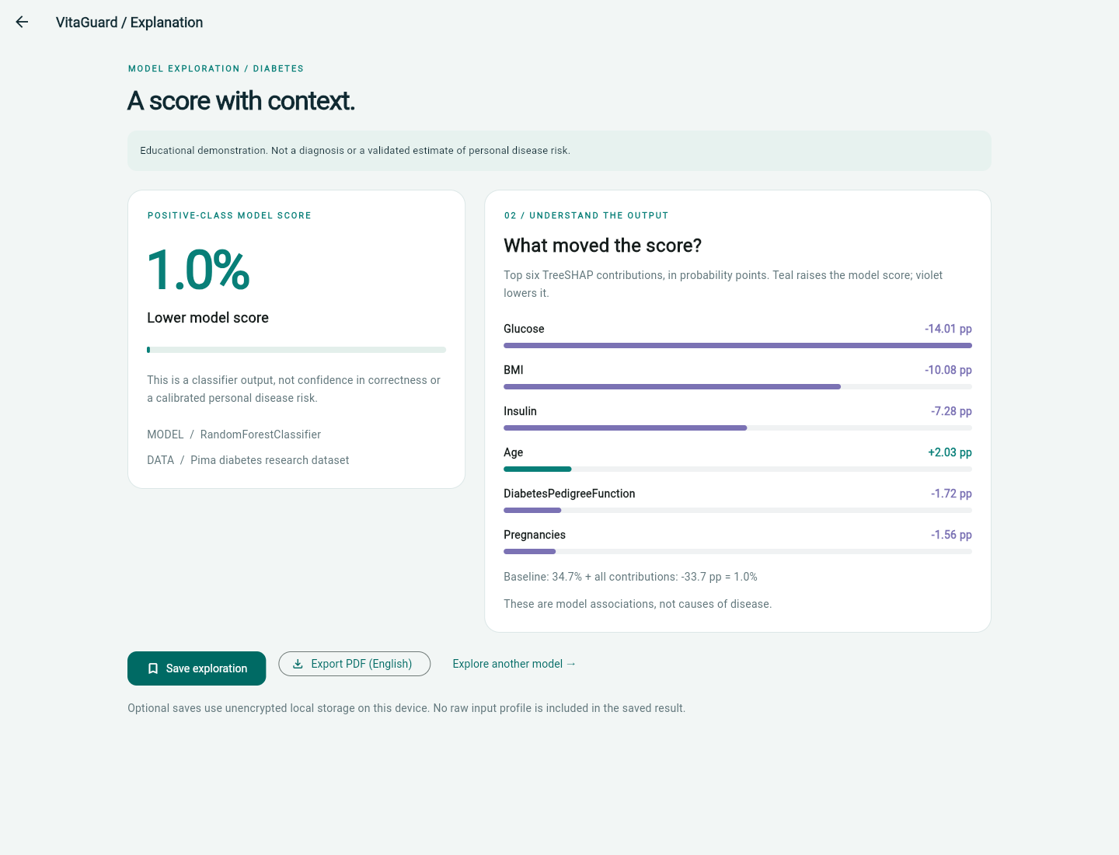Click the Lower model score label
The height and width of the screenshot is (855, 1119).
point(207,318)
